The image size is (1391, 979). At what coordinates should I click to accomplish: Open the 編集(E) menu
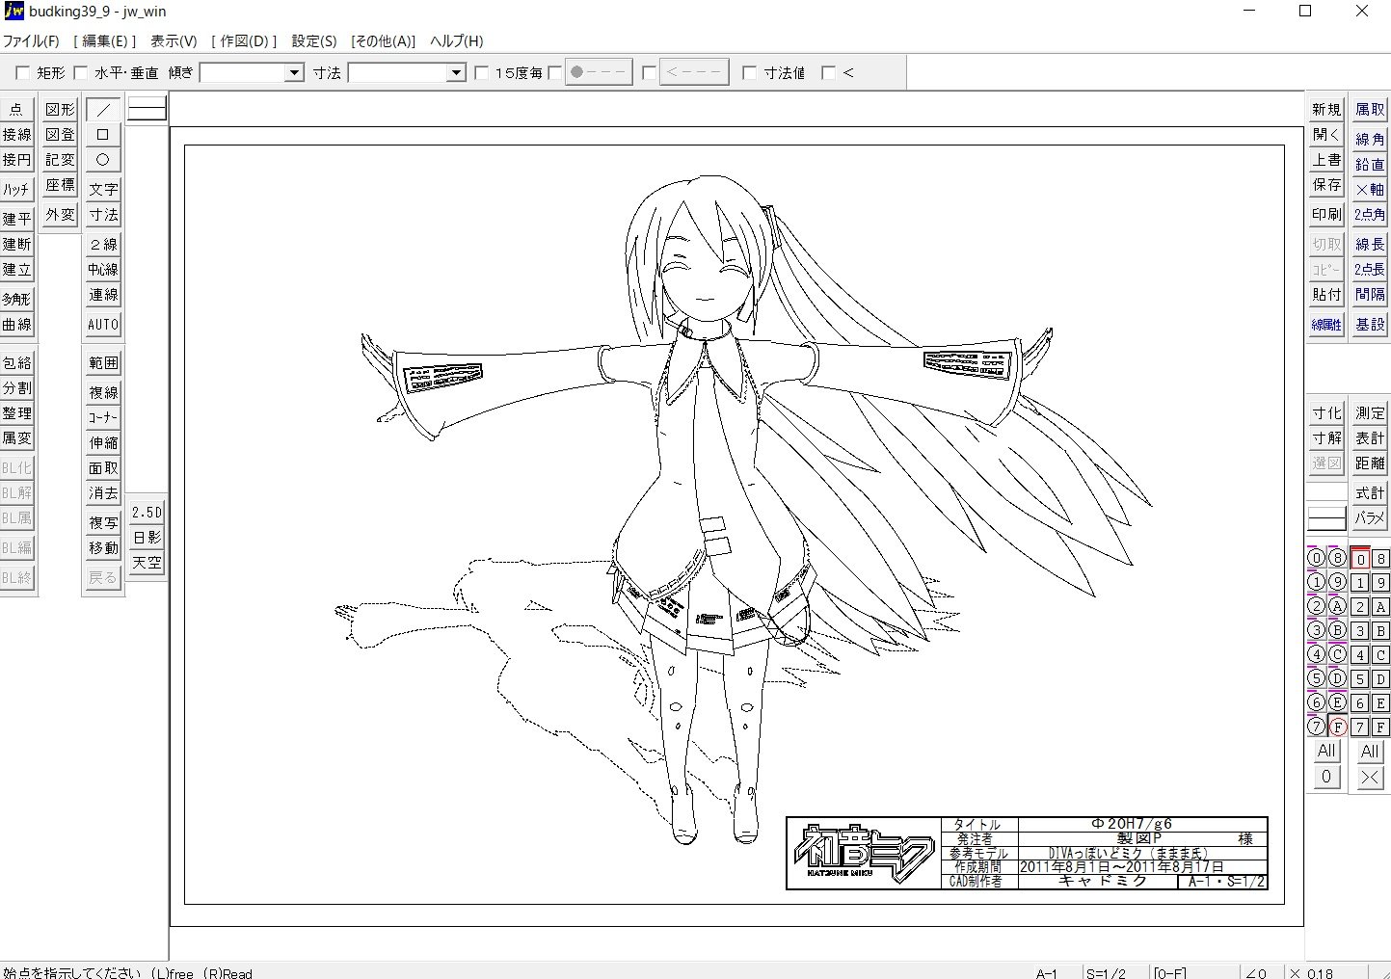[105, 41]
